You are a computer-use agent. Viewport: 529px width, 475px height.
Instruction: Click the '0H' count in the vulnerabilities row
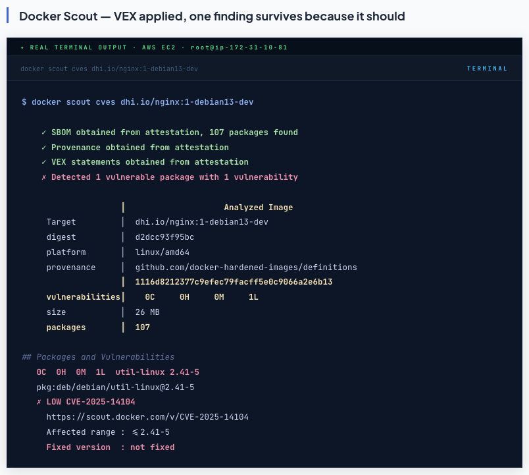184,297
